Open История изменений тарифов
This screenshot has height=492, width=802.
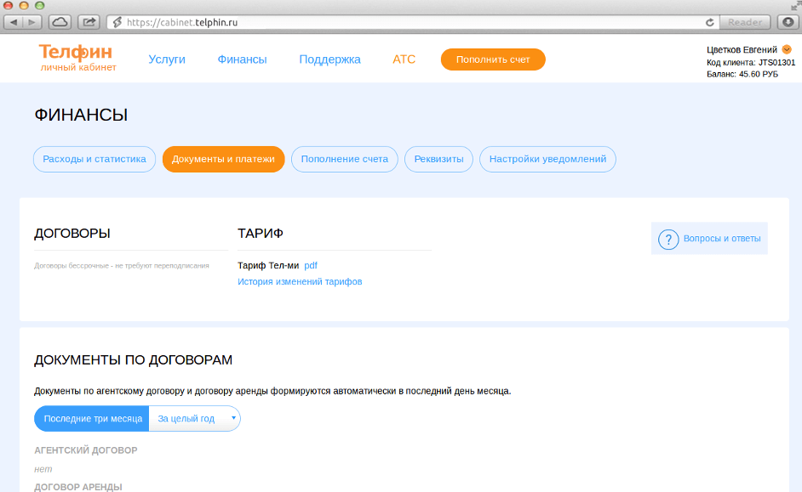click(x=300, y=280)
